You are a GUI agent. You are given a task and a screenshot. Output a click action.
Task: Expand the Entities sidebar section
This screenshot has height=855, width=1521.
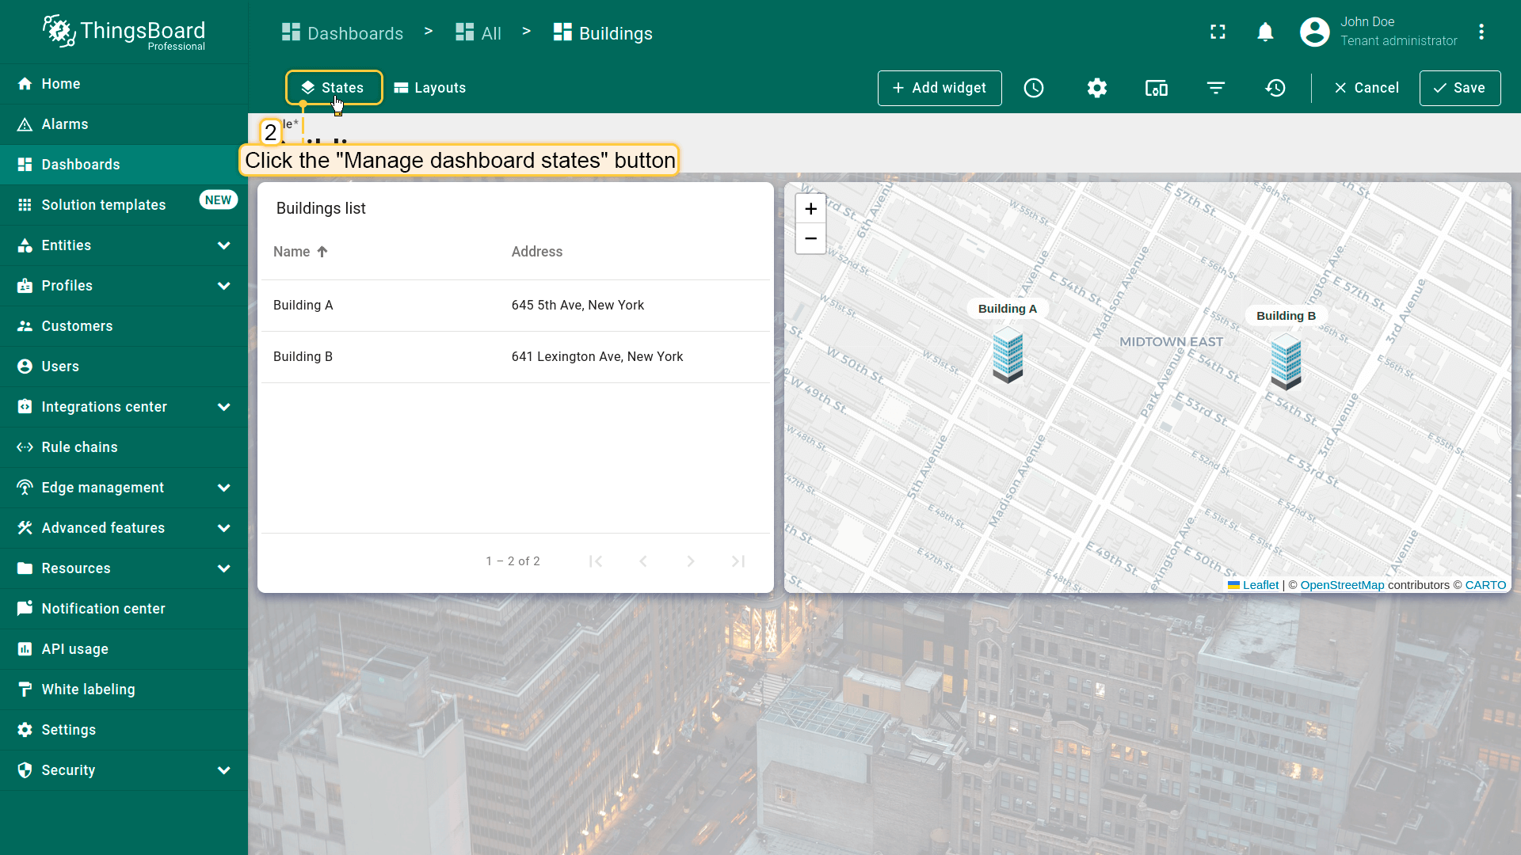[x=223, y=245]
